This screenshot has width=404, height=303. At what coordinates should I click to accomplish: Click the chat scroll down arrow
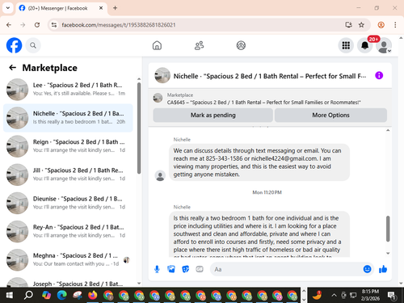click(x=388, y=253)
